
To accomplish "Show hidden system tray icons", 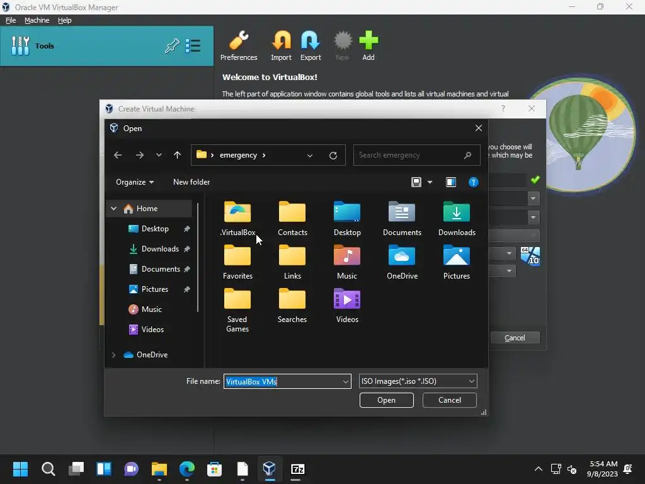I will (538, 469).
